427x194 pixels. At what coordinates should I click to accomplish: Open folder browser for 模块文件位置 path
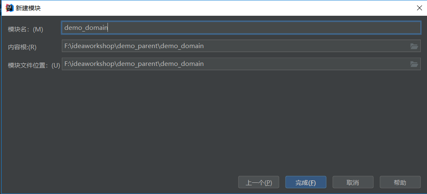[414, 64]
